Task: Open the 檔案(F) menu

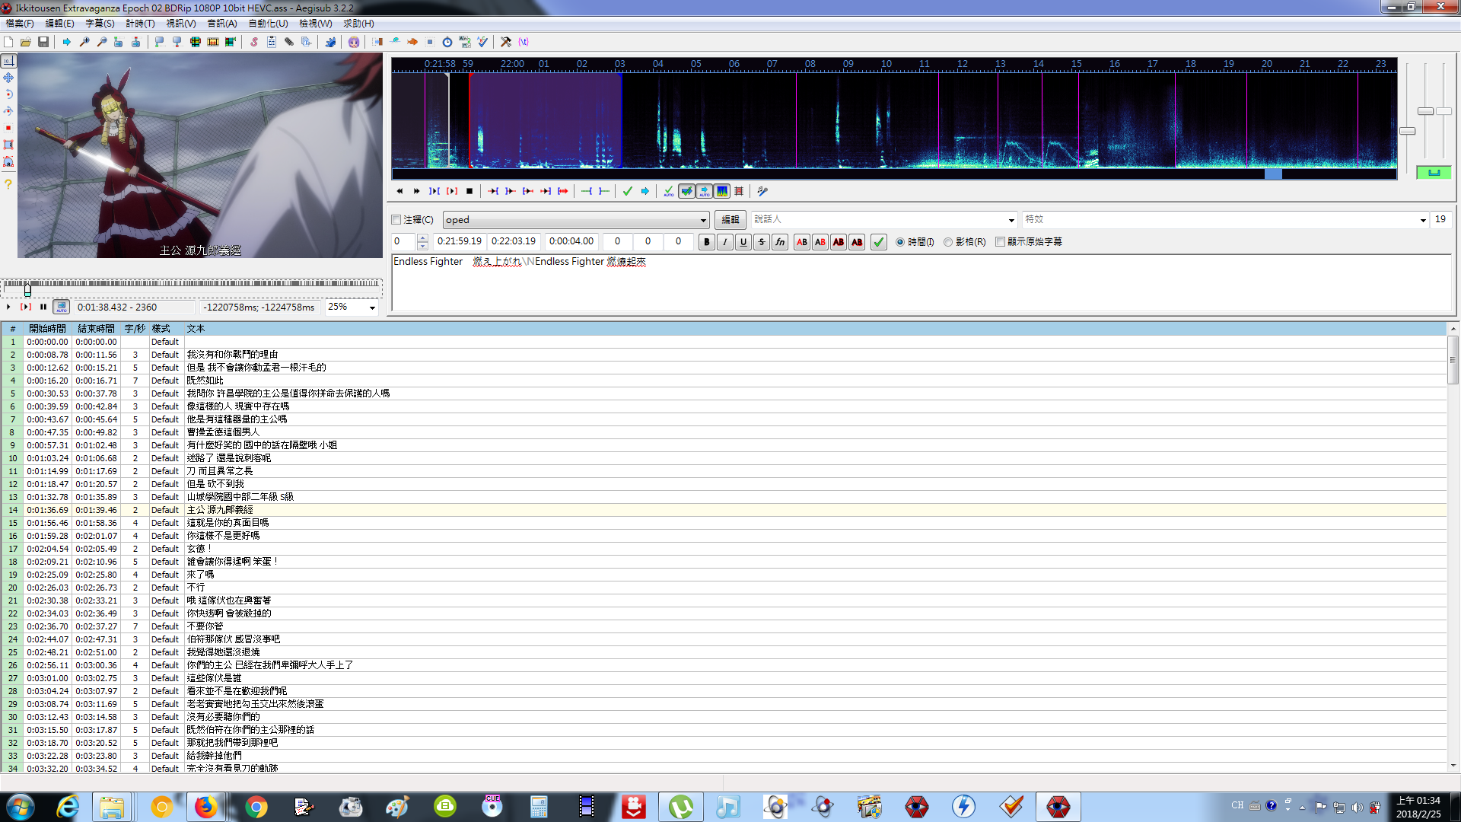Action: click(x=20, y=24)
